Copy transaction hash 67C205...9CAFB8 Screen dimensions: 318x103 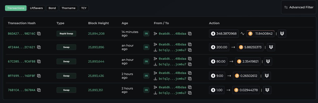pyautogui.click(x=39, y=61)
